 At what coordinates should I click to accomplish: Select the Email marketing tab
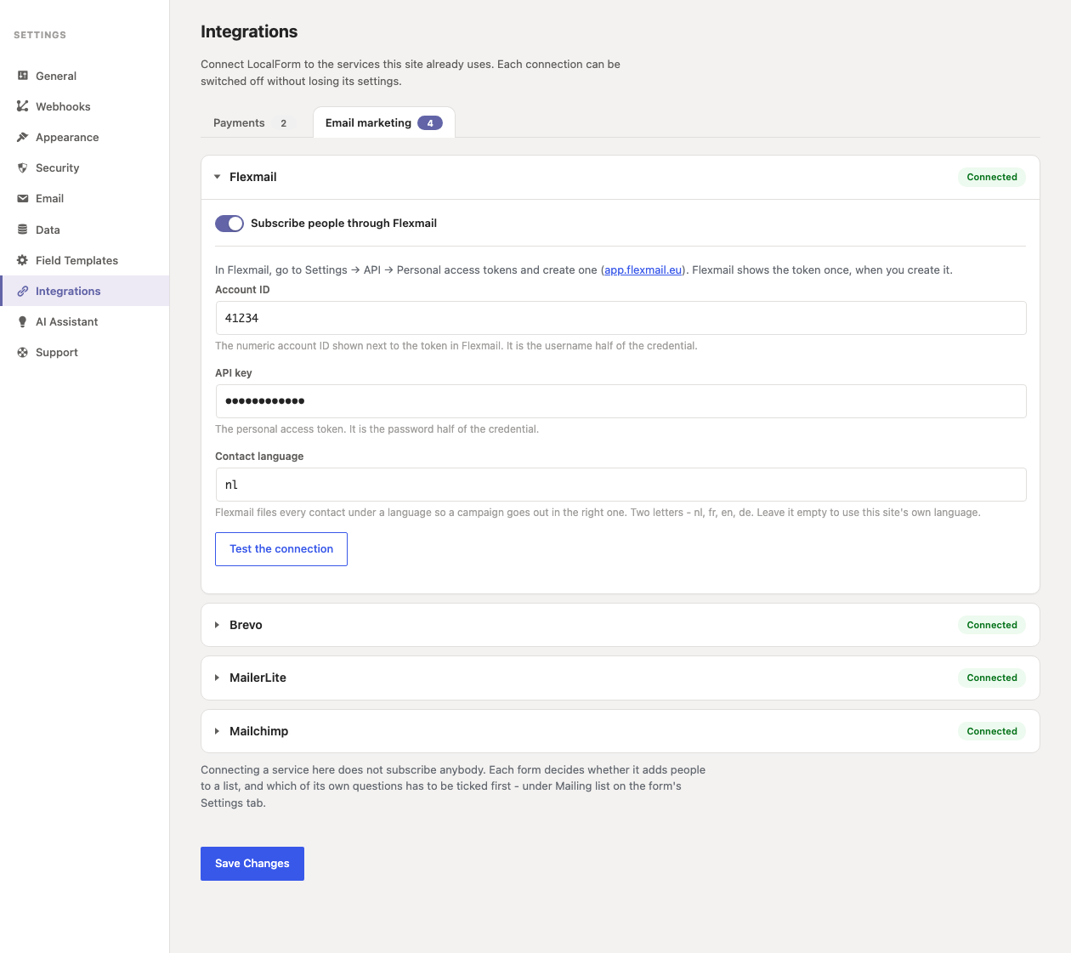[x=384, y=122]
